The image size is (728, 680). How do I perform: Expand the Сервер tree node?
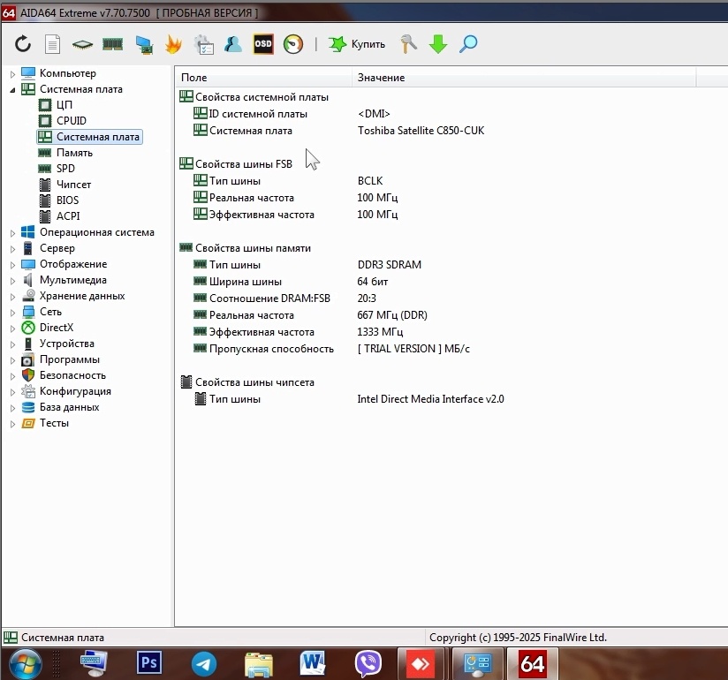pyautogui.click(x=12, y=249)
